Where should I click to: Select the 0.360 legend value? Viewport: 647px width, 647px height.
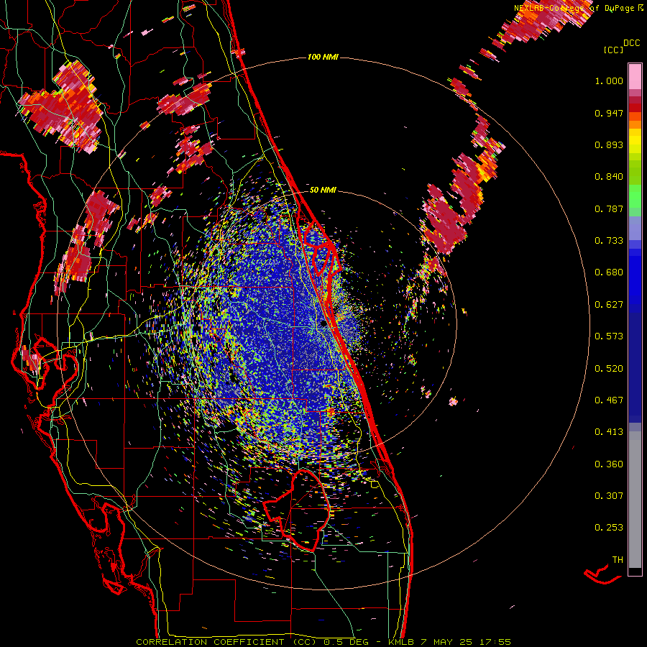[x=609, y=464]
